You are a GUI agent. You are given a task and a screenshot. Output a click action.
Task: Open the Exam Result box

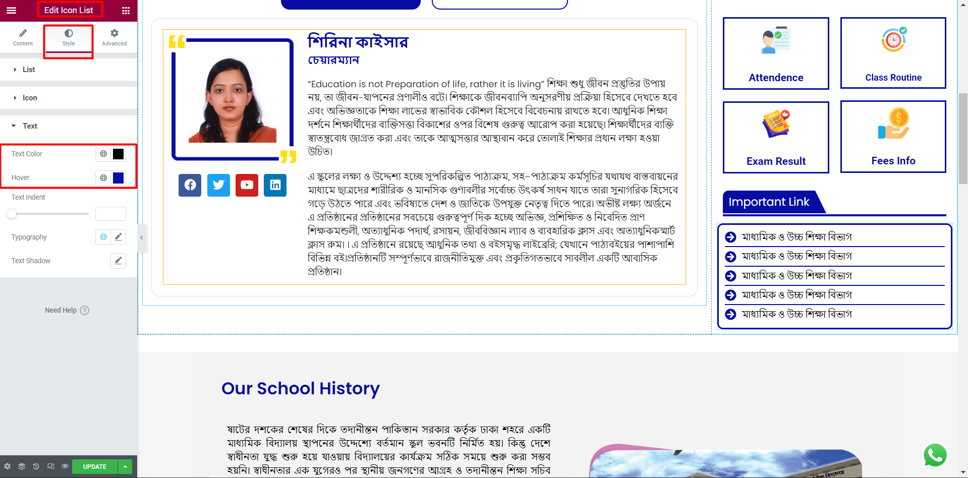[776, 137]
